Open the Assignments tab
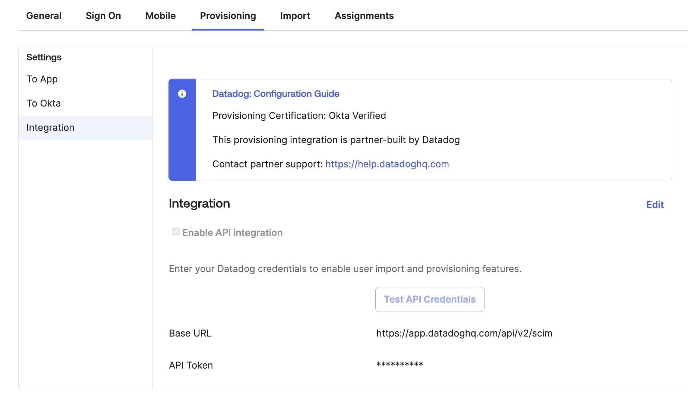The height and width of the screenshot is (404, 688). [x=364, y=16]
